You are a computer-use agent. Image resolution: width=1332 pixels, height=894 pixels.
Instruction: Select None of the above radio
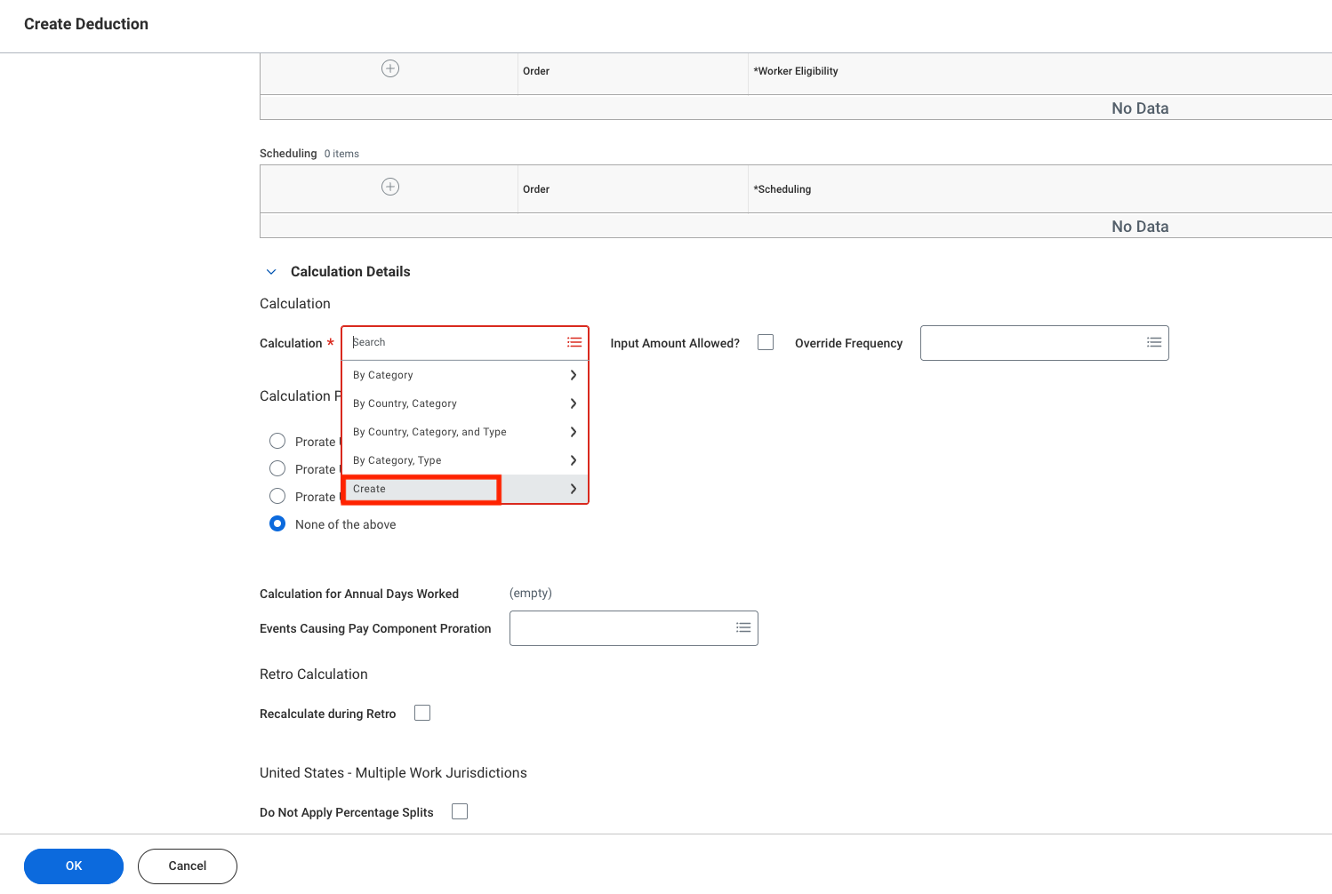(x=277, y=523)
